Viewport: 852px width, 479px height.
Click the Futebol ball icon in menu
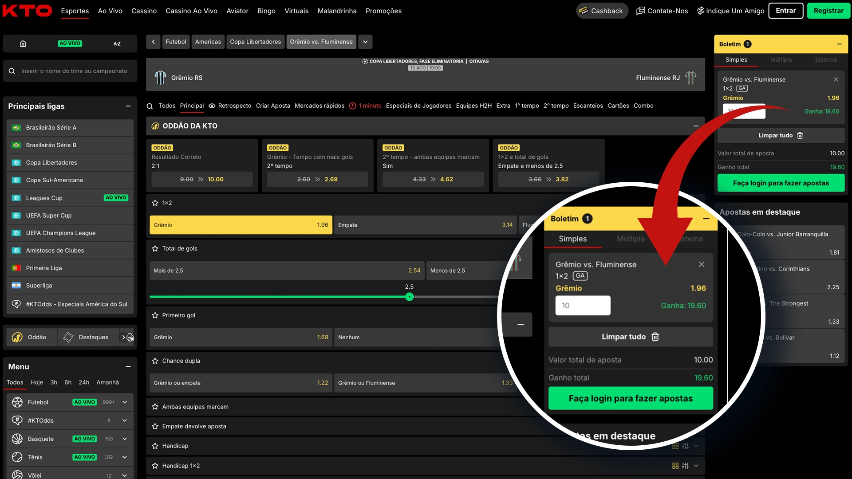click(x=17, y=402)
